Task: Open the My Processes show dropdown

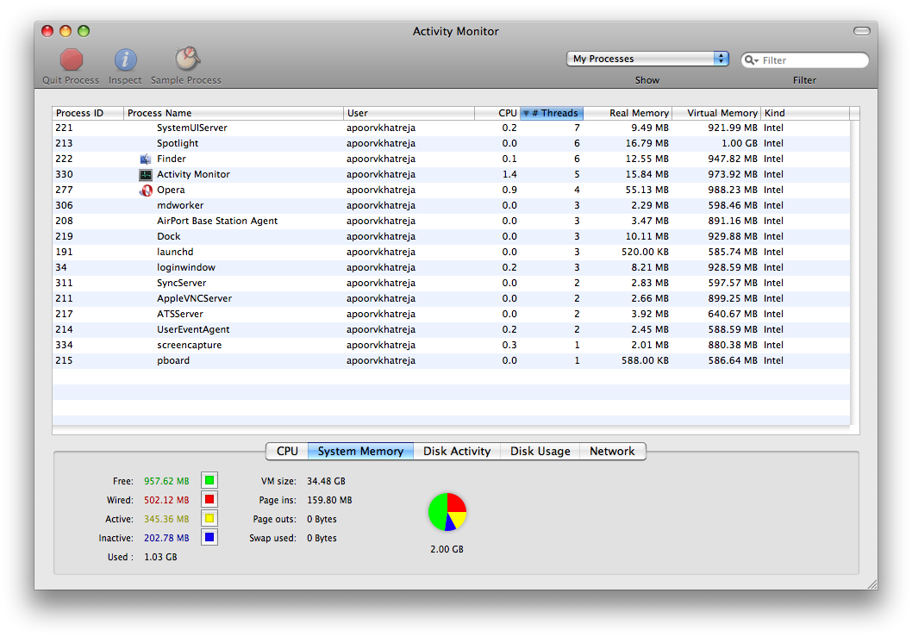Action: [647, 59]
